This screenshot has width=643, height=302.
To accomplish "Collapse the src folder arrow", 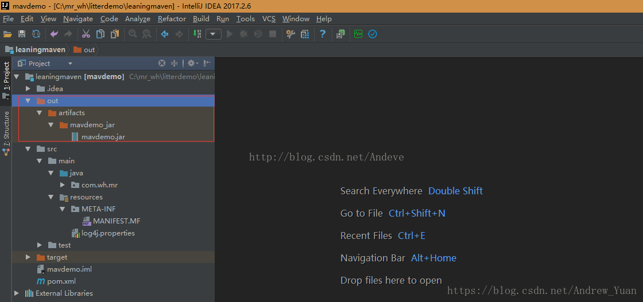I will point(28,149).
